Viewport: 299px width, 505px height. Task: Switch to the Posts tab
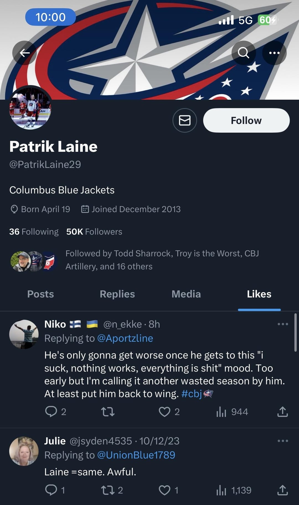tap(40, 294)
